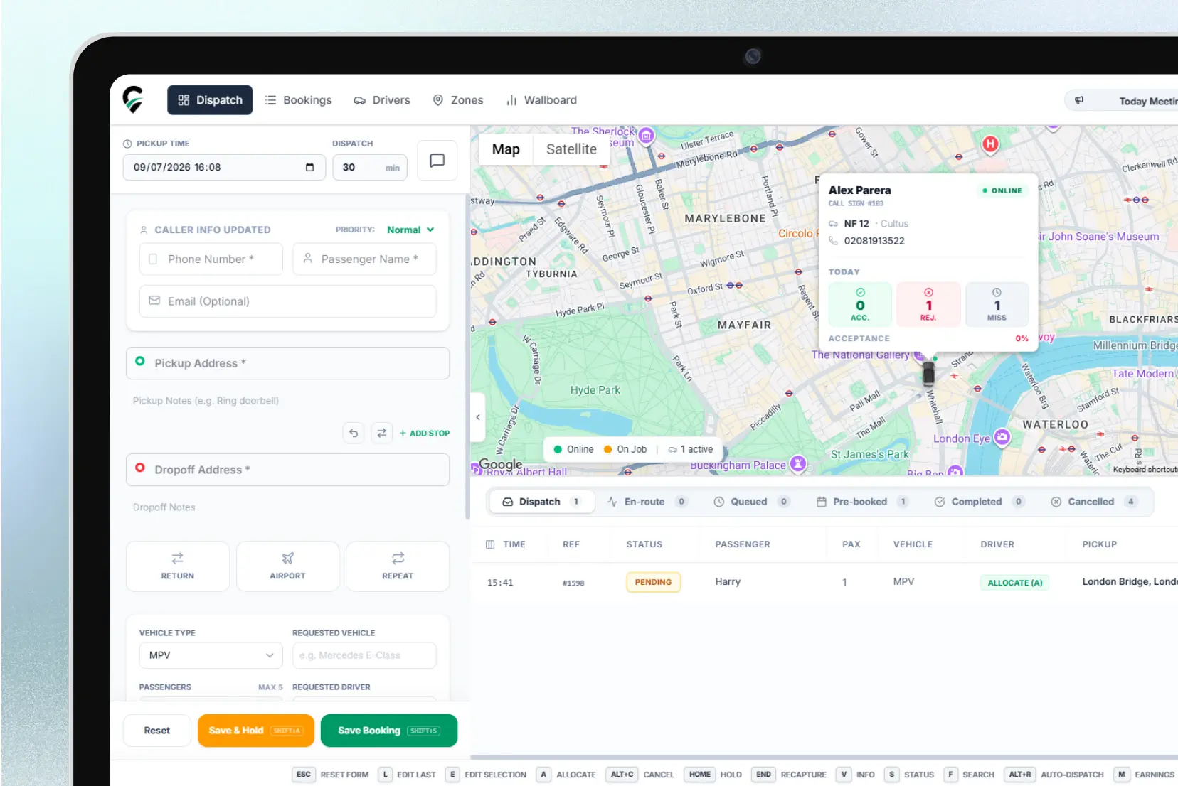Click the Pickup Address input field
Viewport: 1178px width, 786px height.
[x=287, y=363]
